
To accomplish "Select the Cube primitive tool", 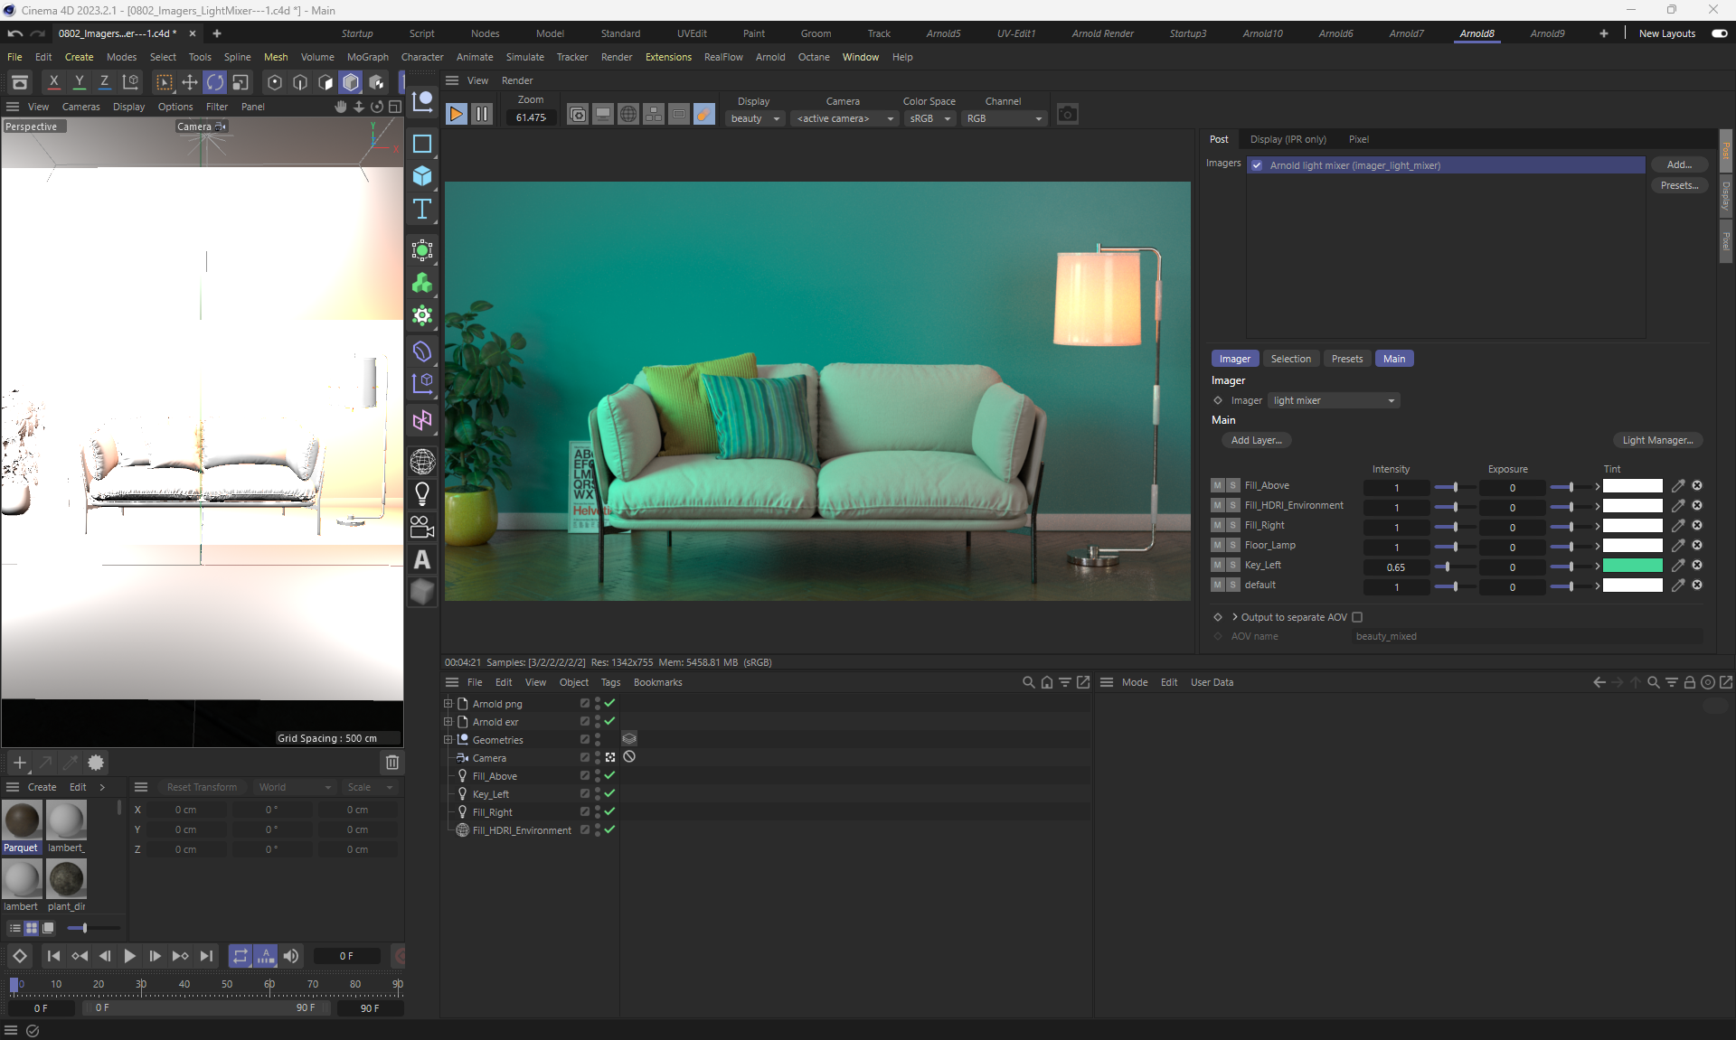I will click(422, 176).
